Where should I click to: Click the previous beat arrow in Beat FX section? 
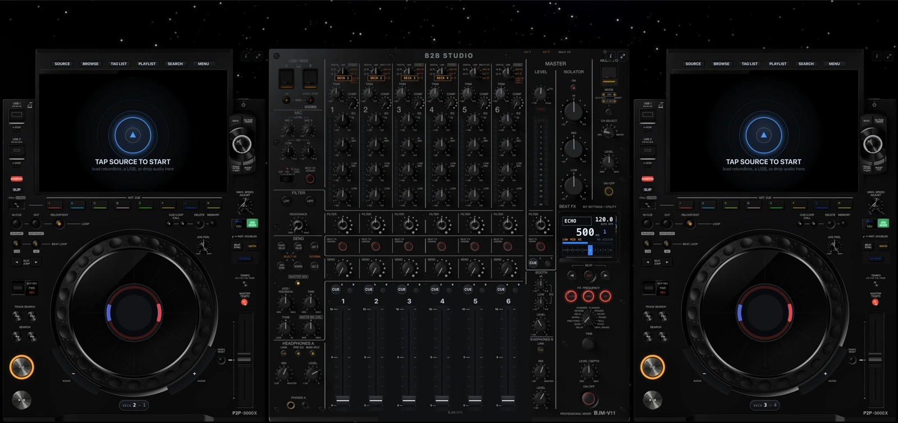572,276
